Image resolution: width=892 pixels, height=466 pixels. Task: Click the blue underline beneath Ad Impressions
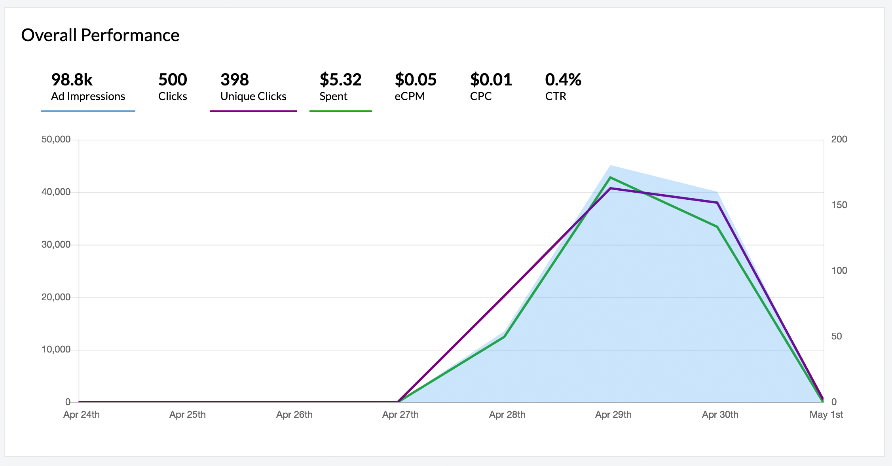88,111
